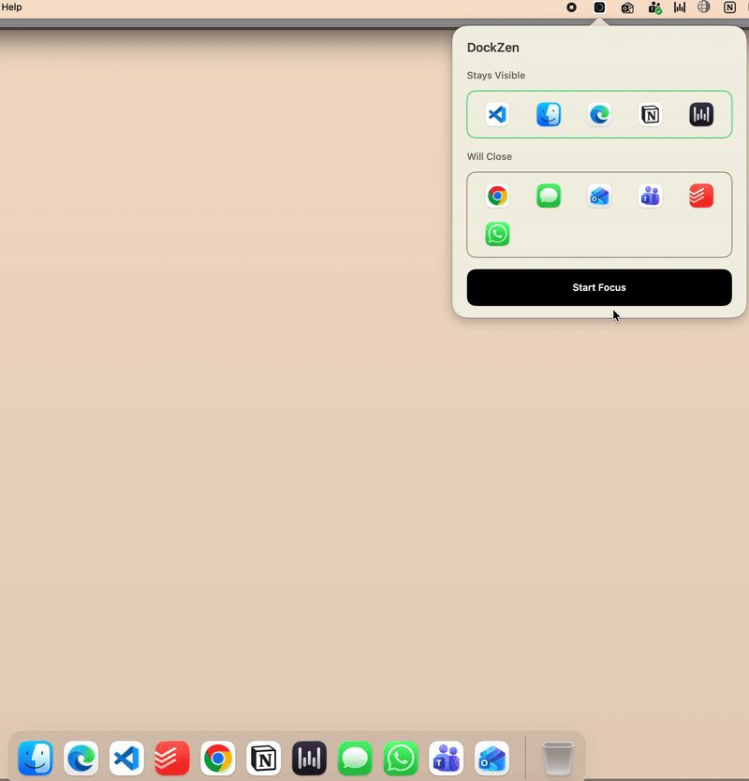Open the Trash in the Dock
749x781 pixels.
558,759
